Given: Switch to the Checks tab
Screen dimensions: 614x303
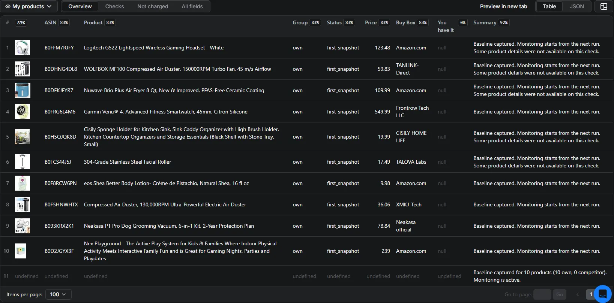Looking at the screenshot, I should point(114,6).
